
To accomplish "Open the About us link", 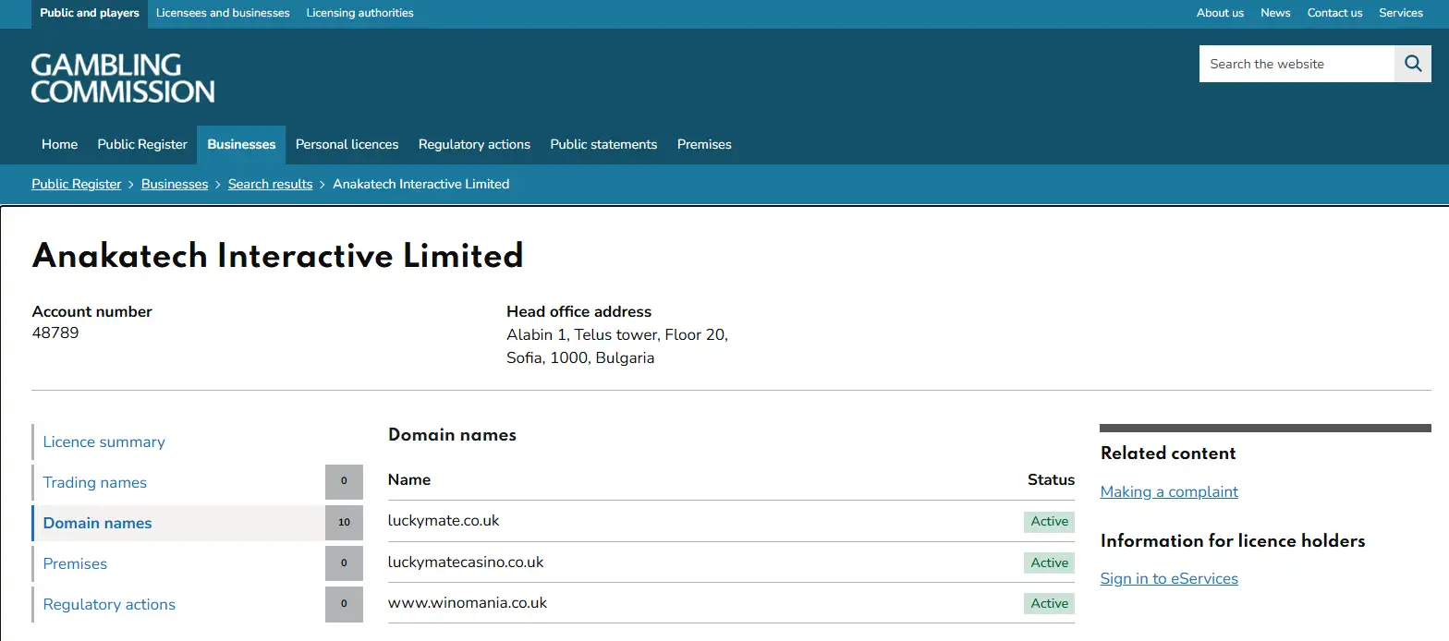I will coord(1220,13).
